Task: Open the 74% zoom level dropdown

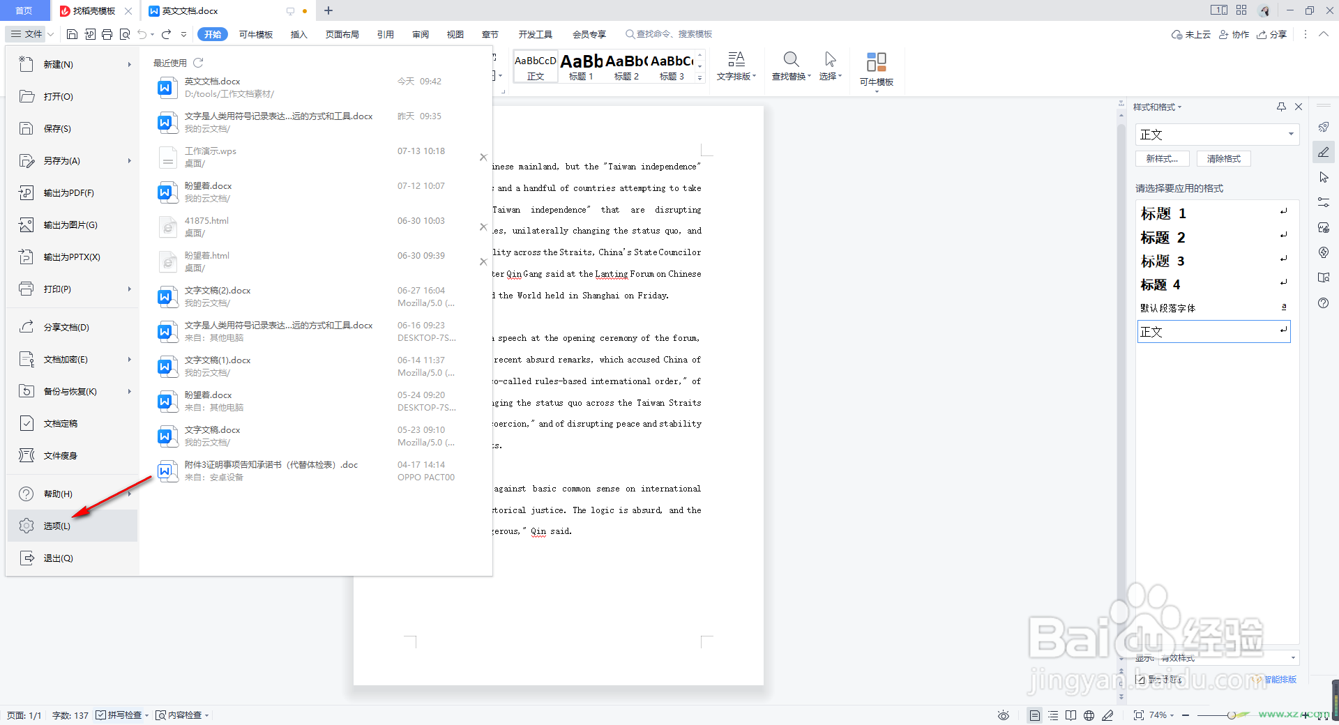Action: click(1162, 715)
